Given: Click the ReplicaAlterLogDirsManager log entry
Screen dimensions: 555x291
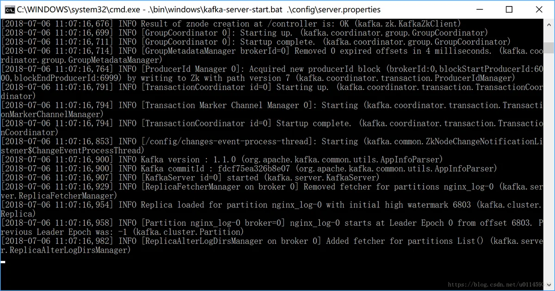Looking at the screenshot, I should [272, 245].
